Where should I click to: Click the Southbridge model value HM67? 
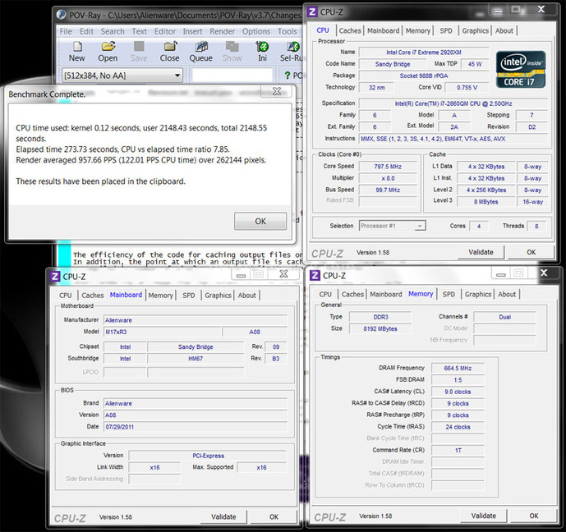(196, 359)
